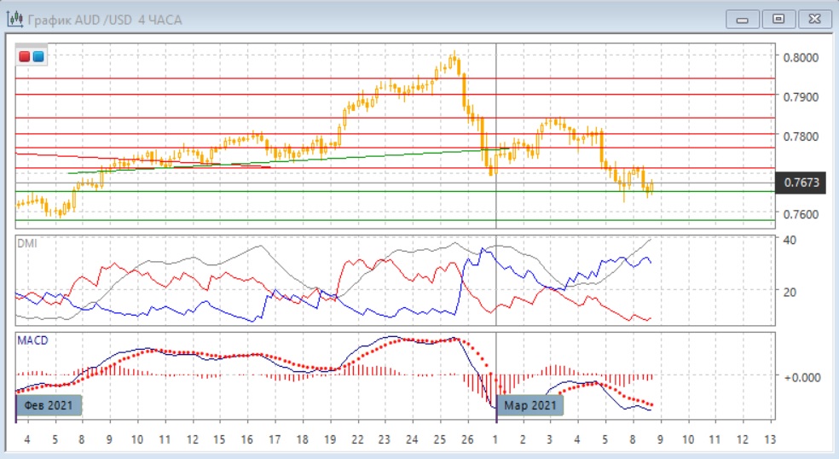The image size is (839, 459).
Task: Select the Фев 2021 month marker
Action: pos(50,404)
